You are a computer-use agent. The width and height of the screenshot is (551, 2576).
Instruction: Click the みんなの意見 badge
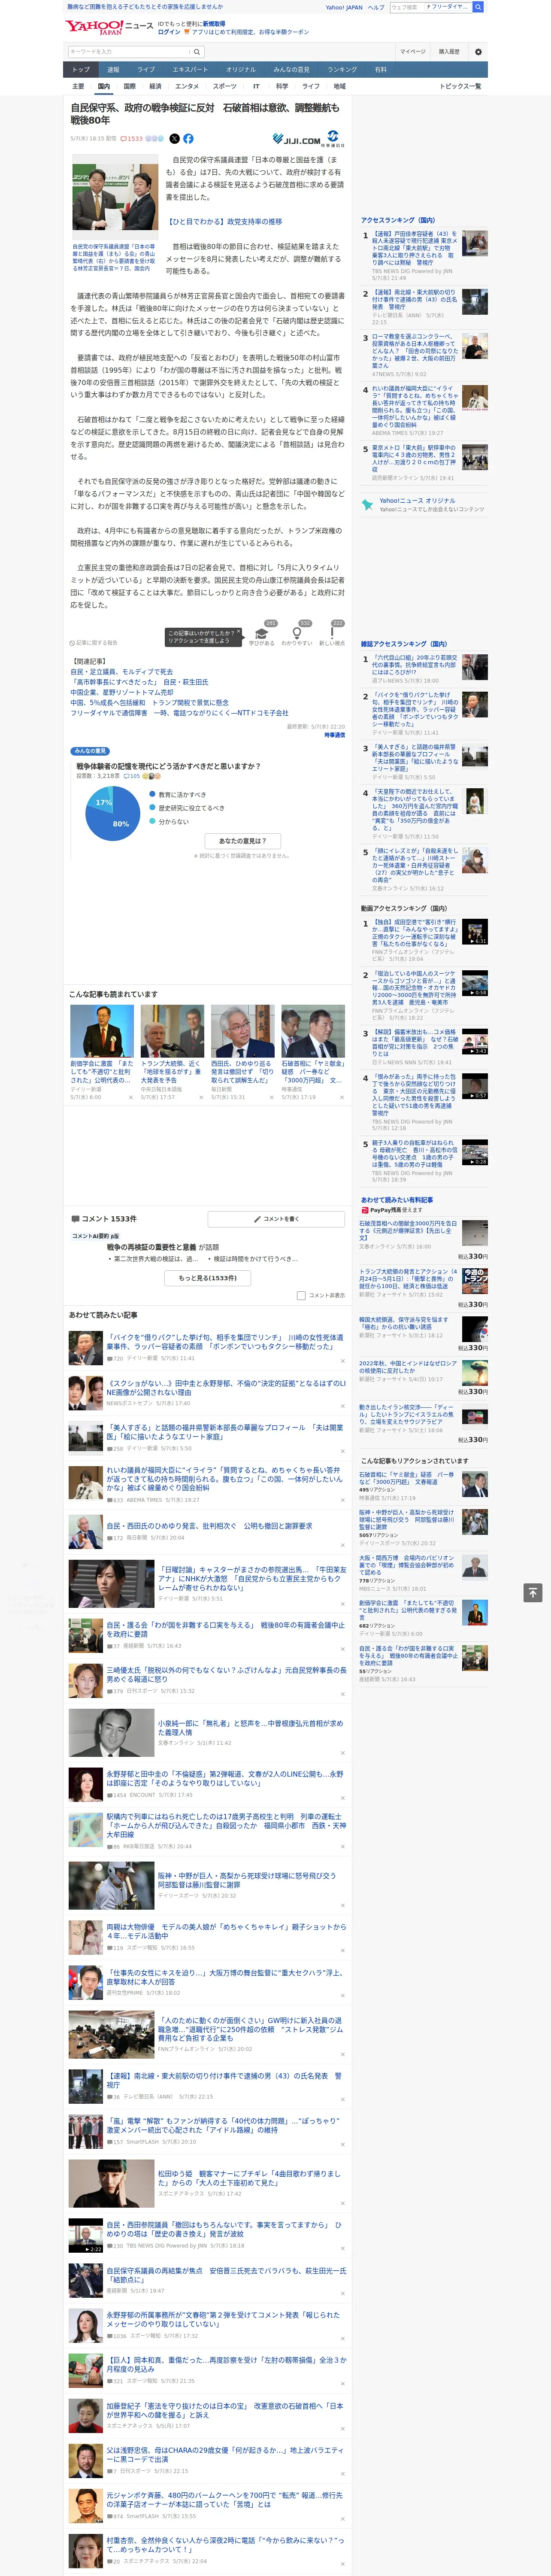90,751
